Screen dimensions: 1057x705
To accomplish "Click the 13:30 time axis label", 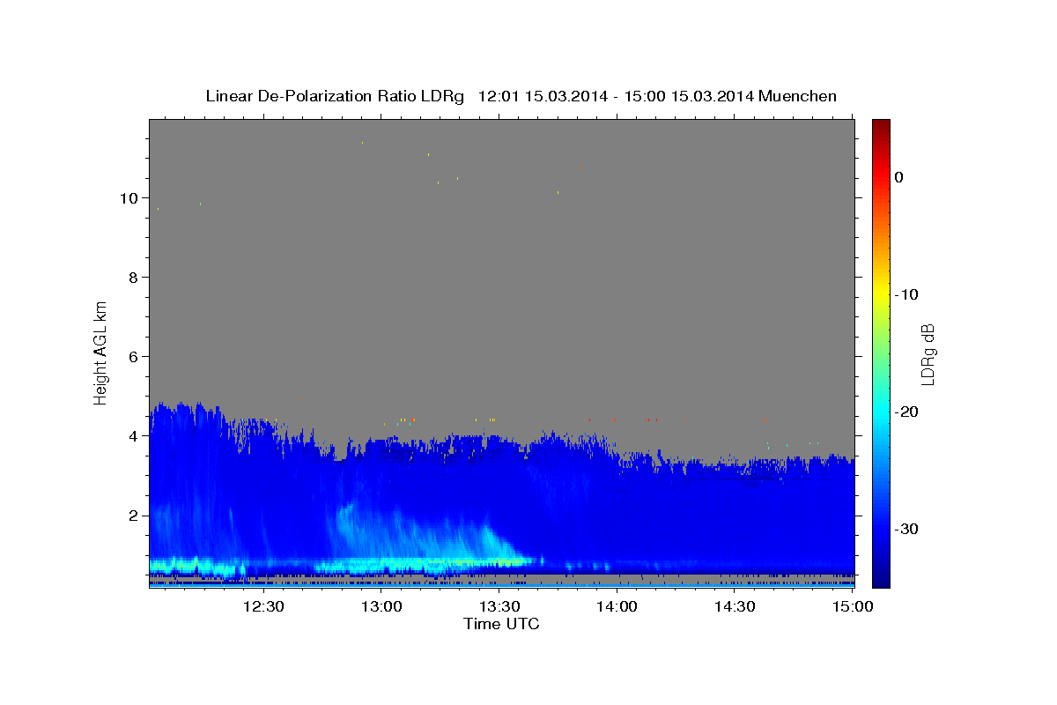I will (x=499, y=606).
